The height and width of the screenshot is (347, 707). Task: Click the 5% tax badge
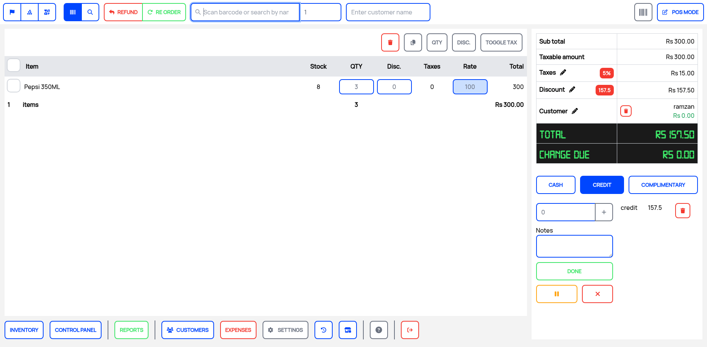tap(607, 73)
